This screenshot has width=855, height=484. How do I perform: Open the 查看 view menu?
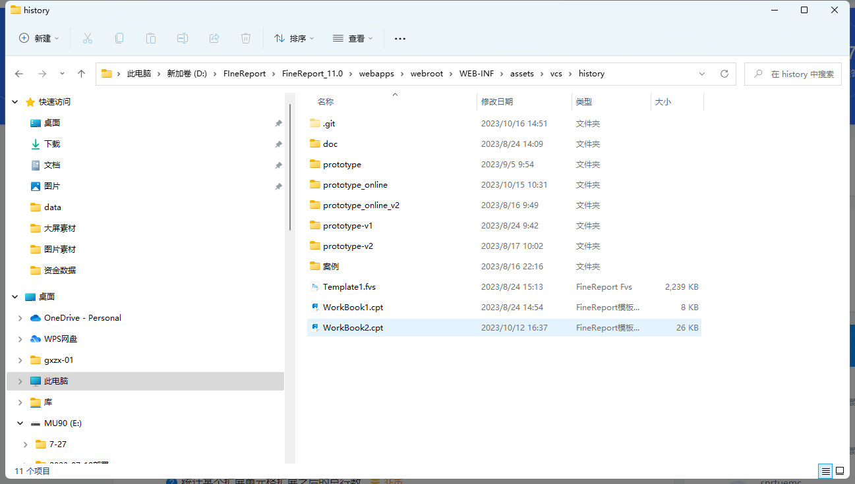pos(353,38)
